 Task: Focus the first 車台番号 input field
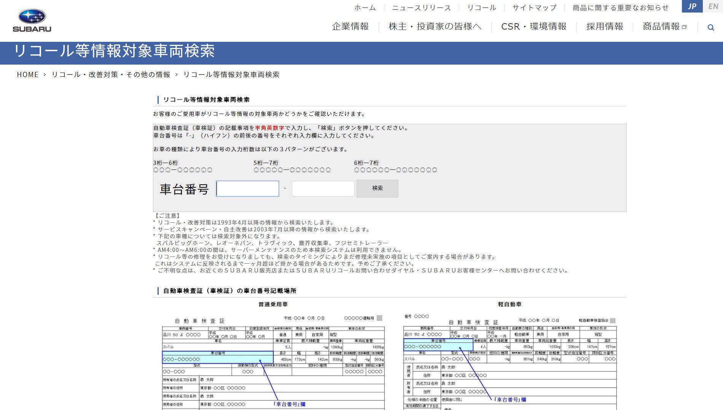[x=247, y=188]
